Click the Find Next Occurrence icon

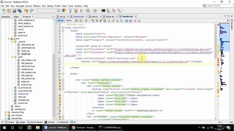click(x=101, y=21)
